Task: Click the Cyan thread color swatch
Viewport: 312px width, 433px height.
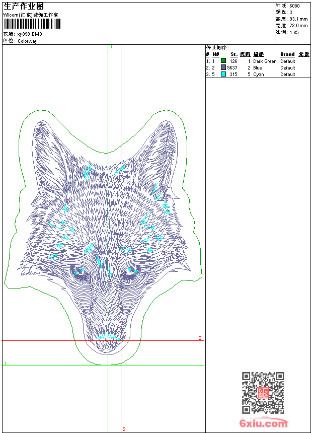Action: pos(223,74)
